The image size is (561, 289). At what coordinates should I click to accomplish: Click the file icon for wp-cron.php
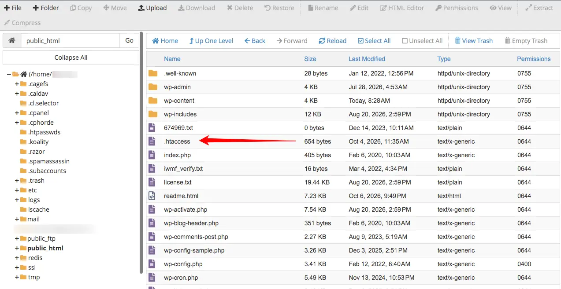[152, 278]
